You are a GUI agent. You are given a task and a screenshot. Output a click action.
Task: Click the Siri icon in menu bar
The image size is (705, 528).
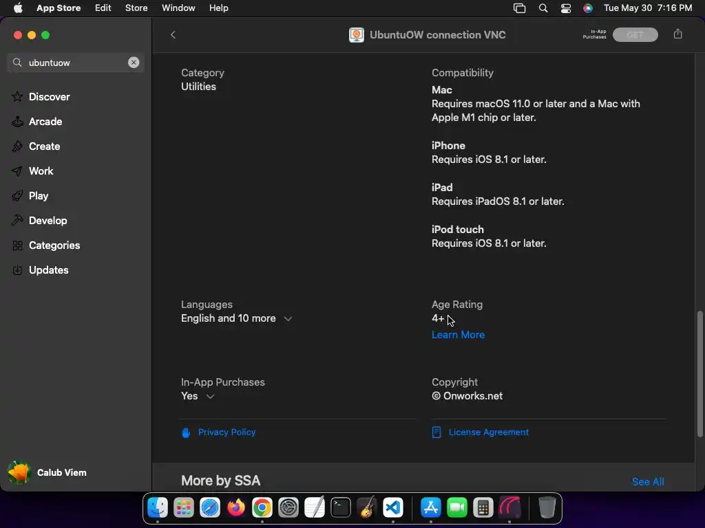pos(588,8)
